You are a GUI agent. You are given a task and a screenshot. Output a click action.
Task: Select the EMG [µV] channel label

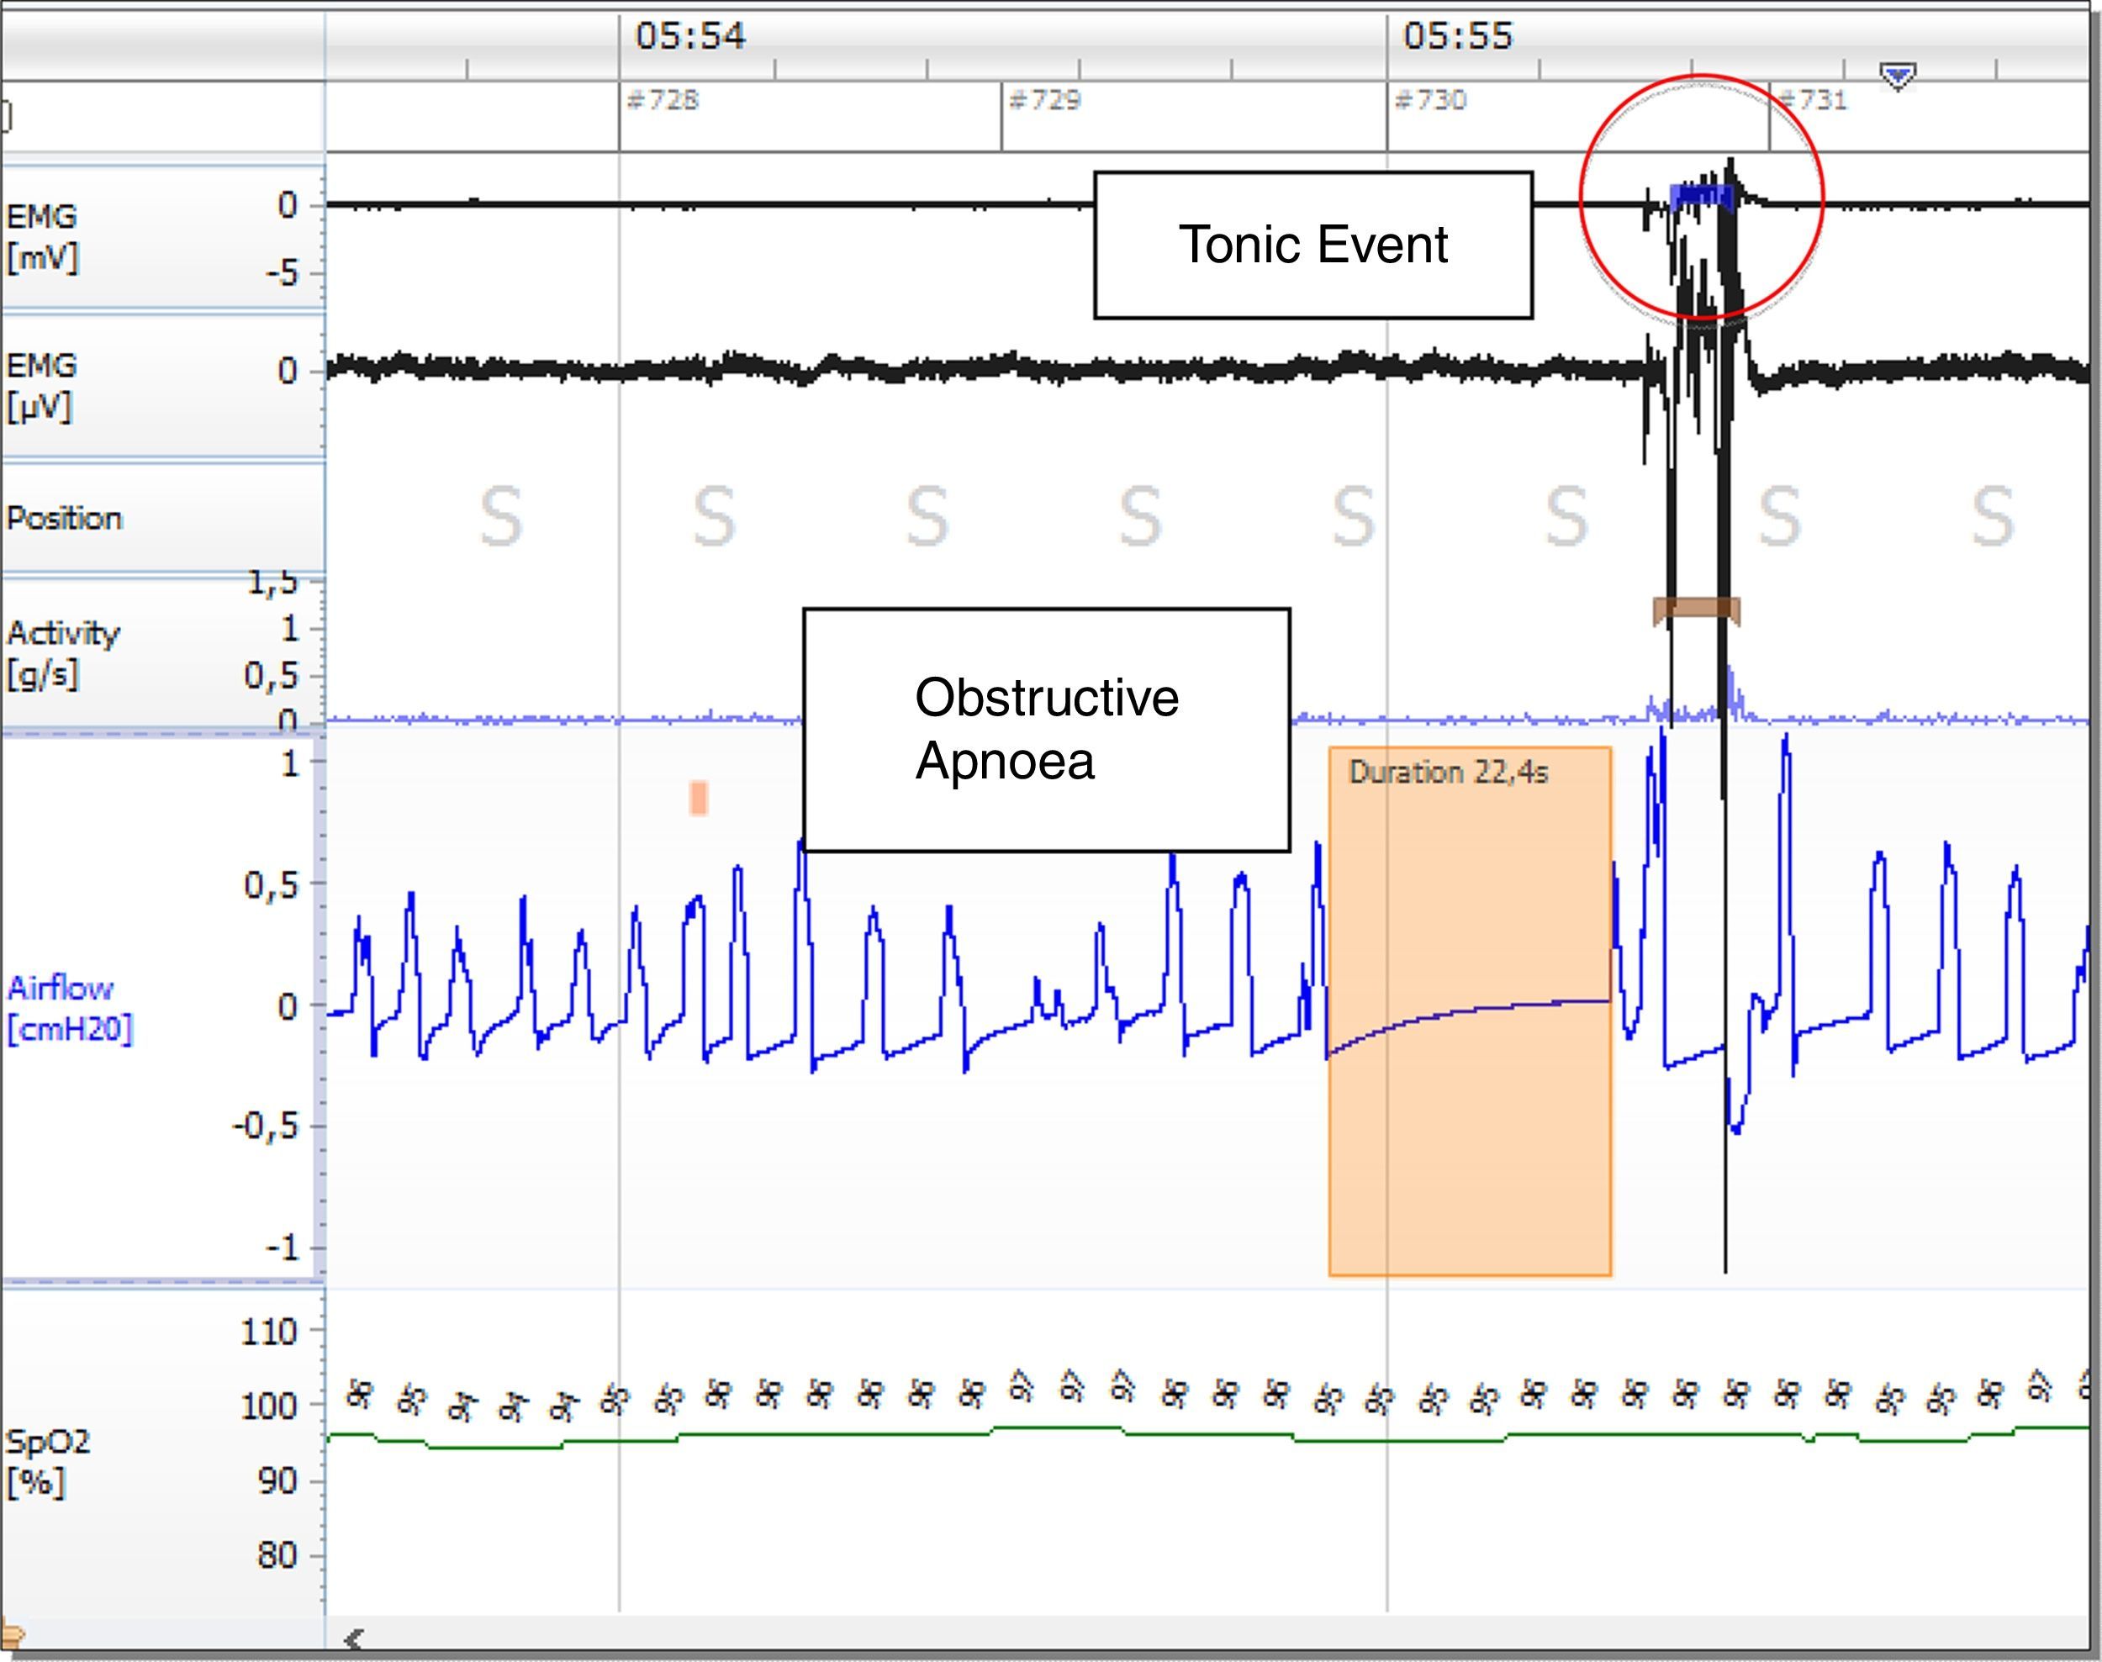pos(41,387)
